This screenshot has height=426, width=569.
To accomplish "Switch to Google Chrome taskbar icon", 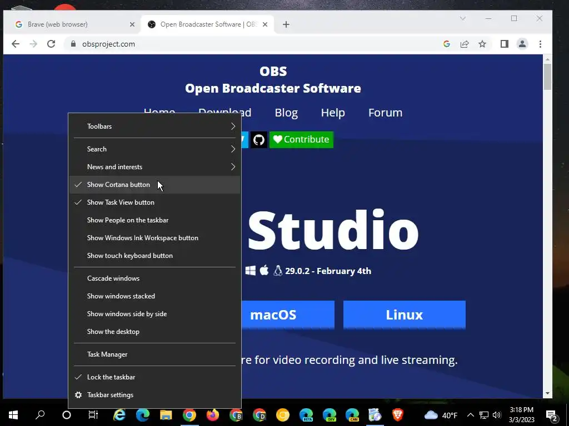I will (189, 415).
